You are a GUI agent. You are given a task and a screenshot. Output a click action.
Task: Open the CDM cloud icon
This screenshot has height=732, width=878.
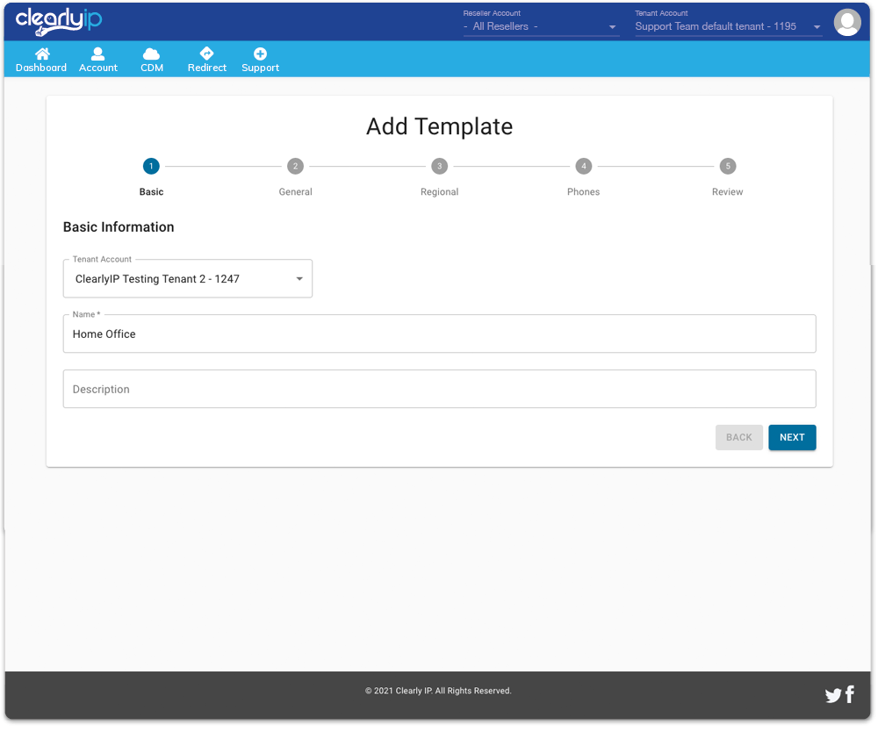[152, 54]
